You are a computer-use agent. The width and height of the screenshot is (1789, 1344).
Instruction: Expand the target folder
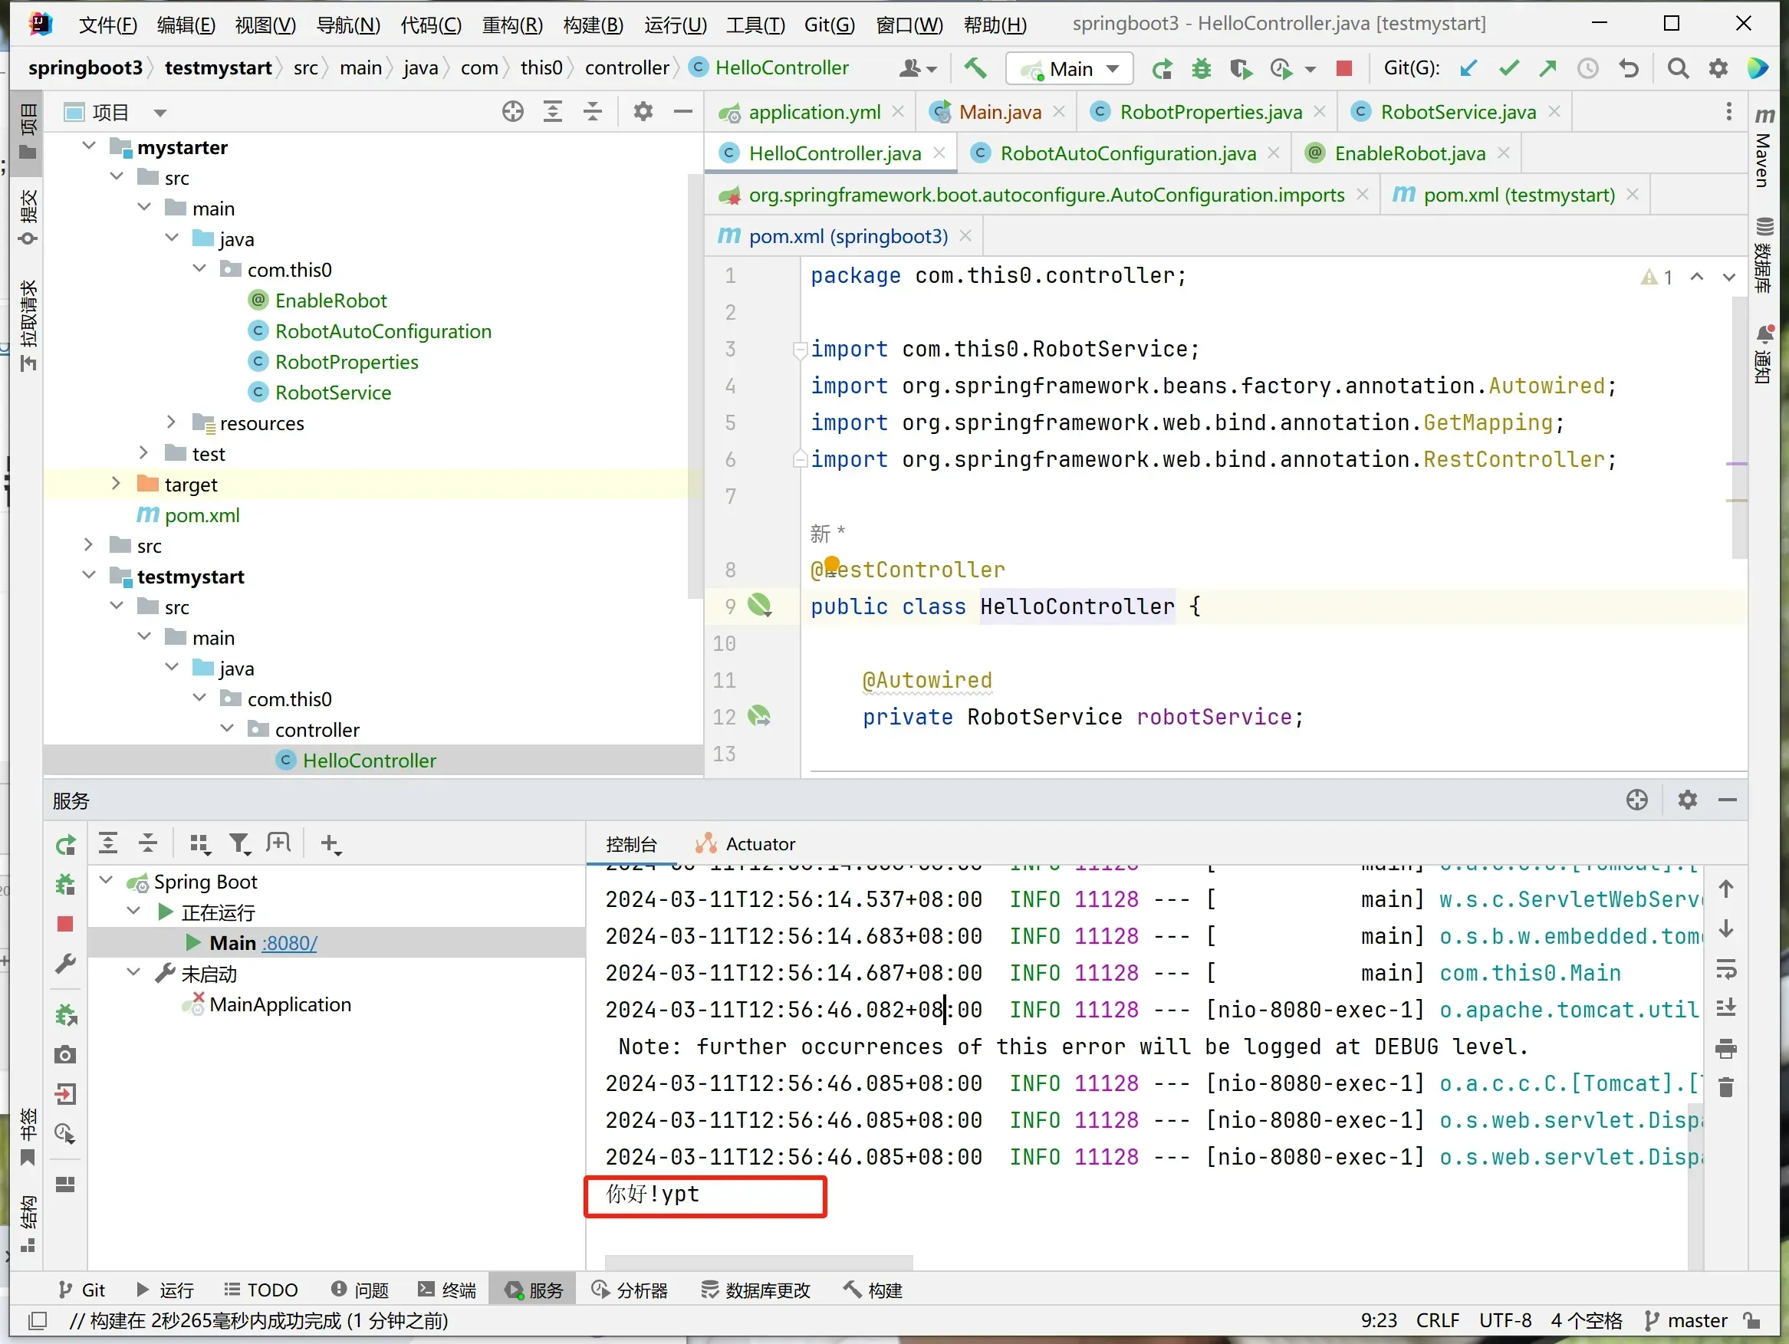click(x=116, y=484)
